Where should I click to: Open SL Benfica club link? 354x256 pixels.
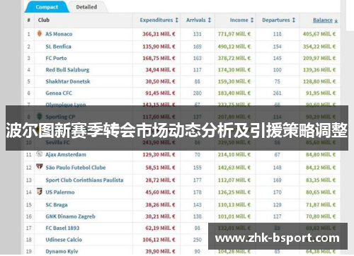58,47
